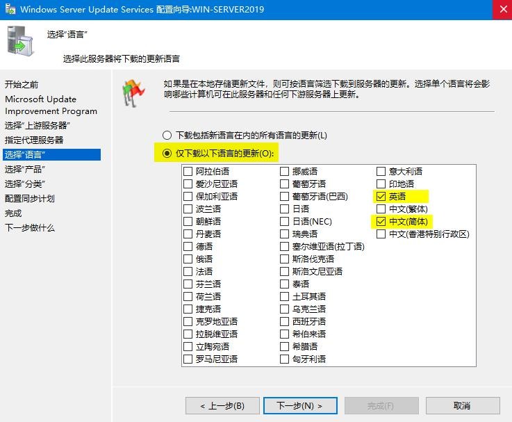
Task: Enable the 中文(繁体) checkbox
Action: tap(381, 209)
